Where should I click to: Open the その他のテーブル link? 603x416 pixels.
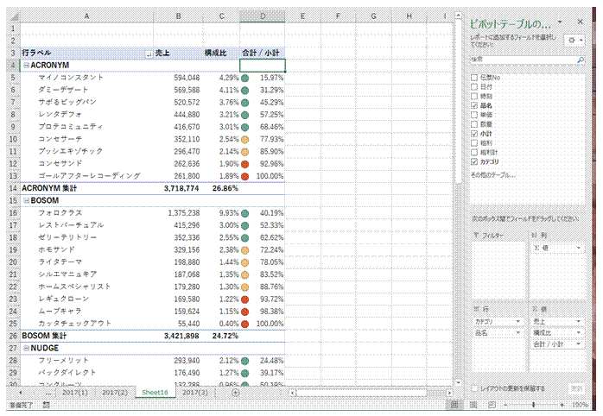click(493, 175)
